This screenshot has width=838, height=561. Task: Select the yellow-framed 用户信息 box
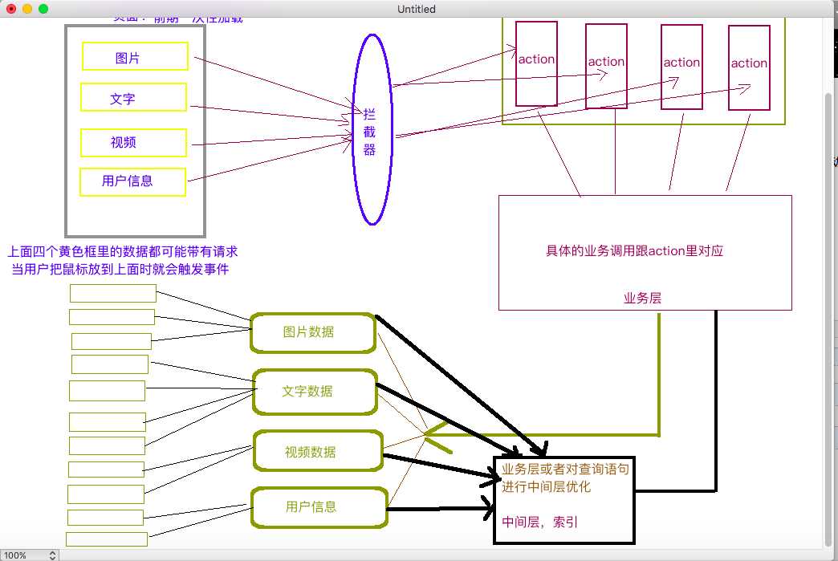132,181
